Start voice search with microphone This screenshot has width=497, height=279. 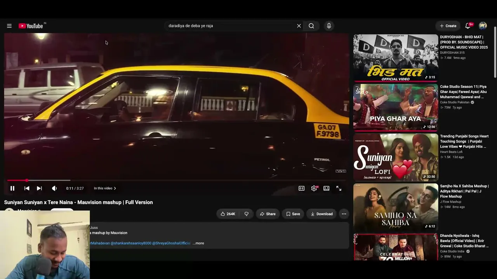[329, 26]
